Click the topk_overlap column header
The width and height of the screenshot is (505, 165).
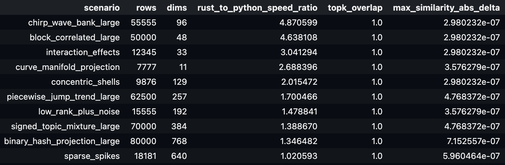pos(355,8)
